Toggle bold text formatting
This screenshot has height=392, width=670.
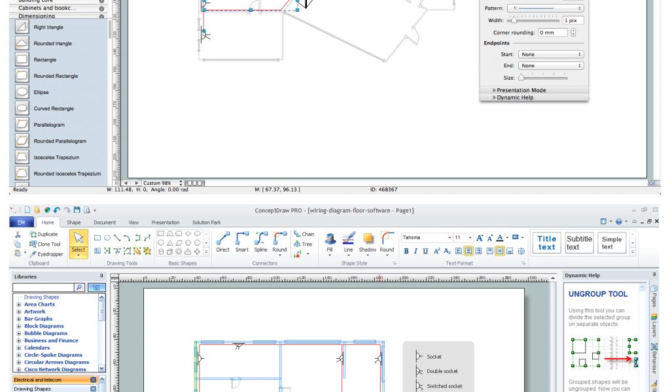(x=406, y=251)
